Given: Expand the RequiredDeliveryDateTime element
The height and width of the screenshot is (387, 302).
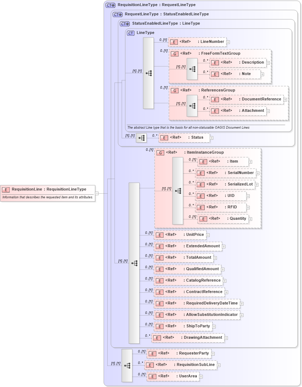Looking at the screenshot, I should coord(241,303).
